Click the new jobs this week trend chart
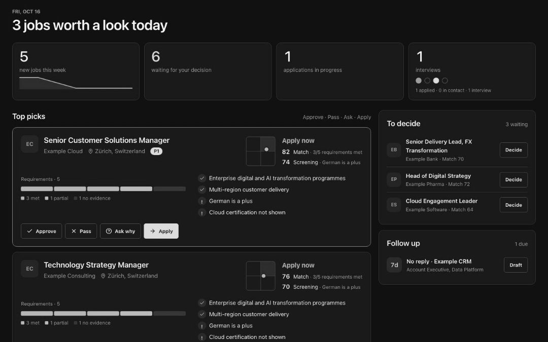The image size is (548, 342). (76, 83)
